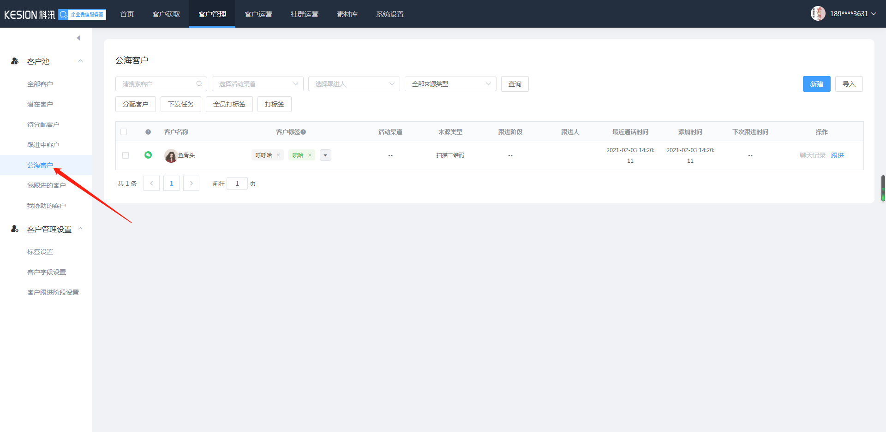Click the page number input field
Viewport: 886px width, 432px height.
(x=237, y=183)
